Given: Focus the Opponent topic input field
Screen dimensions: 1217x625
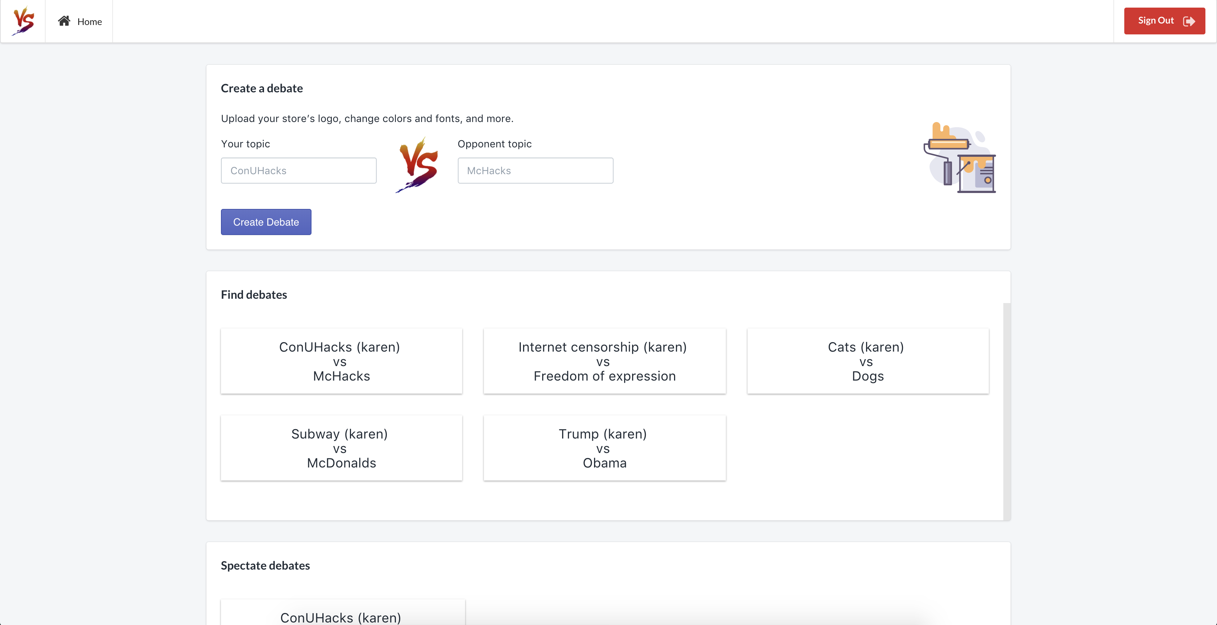Looking at the screenshot, I should (x=535, y=171).
